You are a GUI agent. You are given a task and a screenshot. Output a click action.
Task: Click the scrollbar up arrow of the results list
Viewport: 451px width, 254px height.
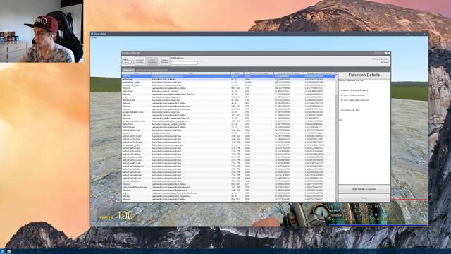click(x=337, y=73)
